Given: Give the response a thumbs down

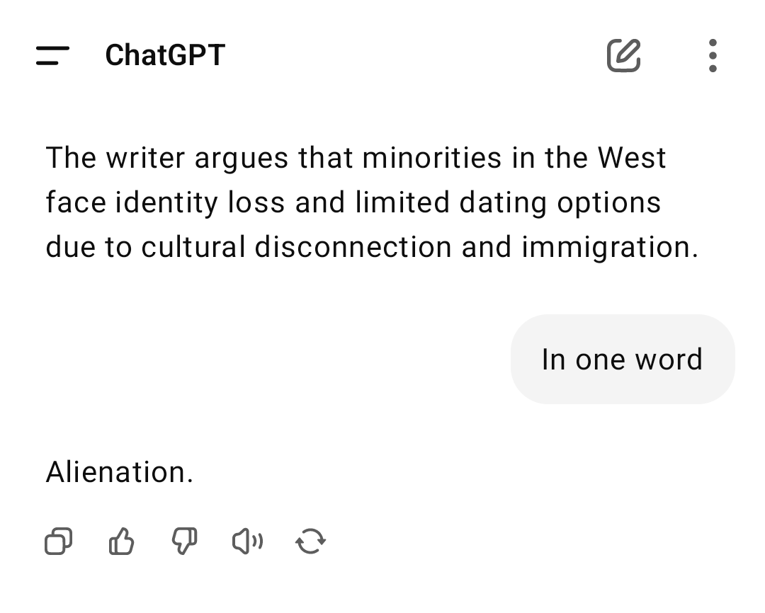Looking at the screenshot, I should (x=184, y=542).
